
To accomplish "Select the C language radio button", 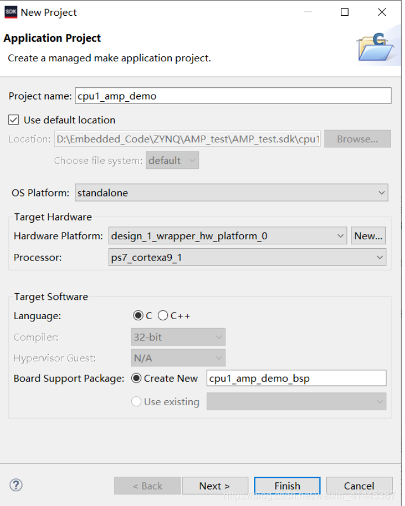I will [138, 316].
